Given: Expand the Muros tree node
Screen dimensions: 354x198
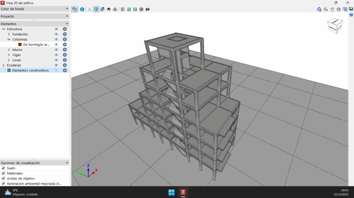Looking at the screenshot, I should pyautogui.click(x=9, y=50).
